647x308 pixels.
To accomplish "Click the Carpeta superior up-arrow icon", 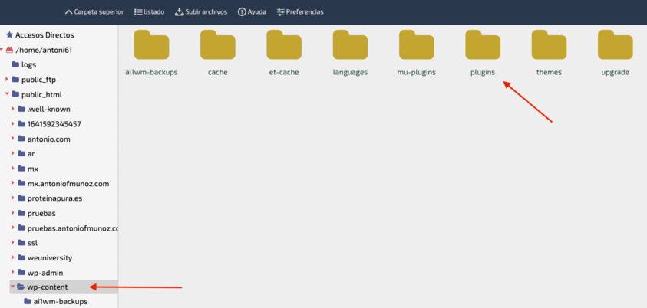I will click(68, 12).
